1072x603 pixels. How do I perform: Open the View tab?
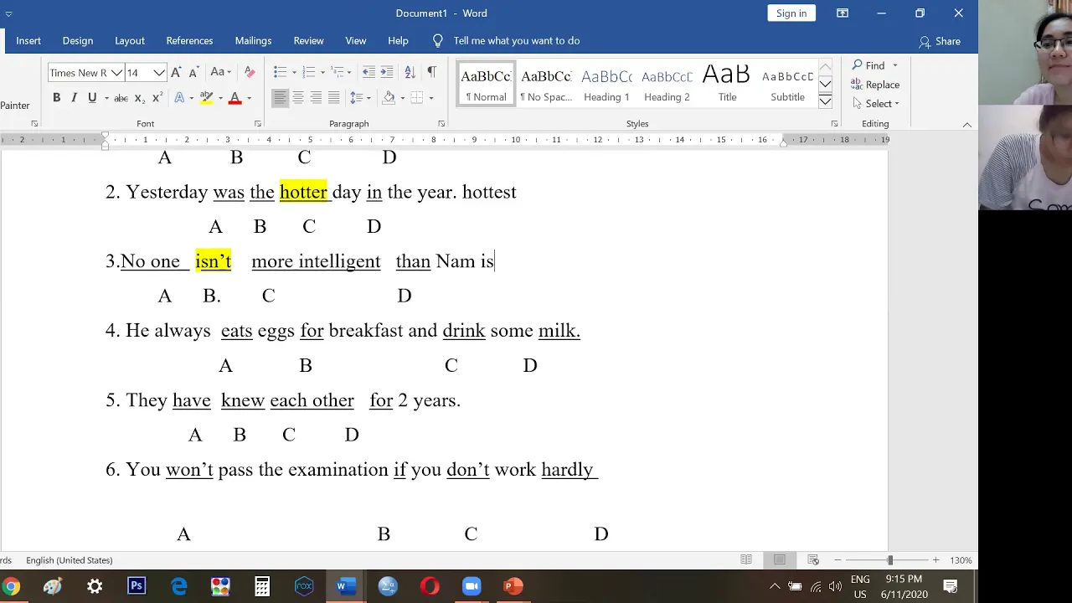pos(356,41)
